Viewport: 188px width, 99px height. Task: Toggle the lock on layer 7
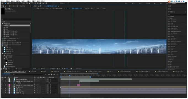6,93
